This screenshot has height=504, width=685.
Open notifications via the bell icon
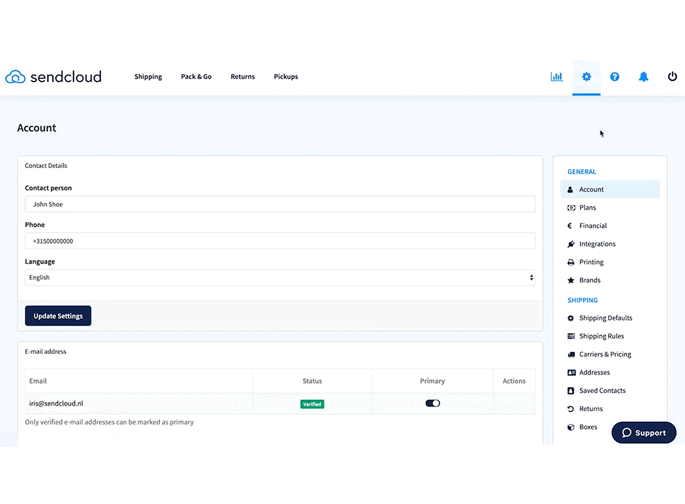pos(643,77)
